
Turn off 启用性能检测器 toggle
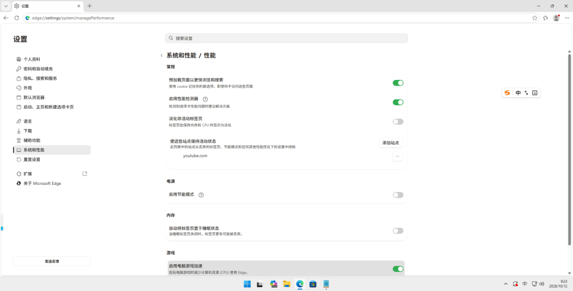click(x=398, y=102)
